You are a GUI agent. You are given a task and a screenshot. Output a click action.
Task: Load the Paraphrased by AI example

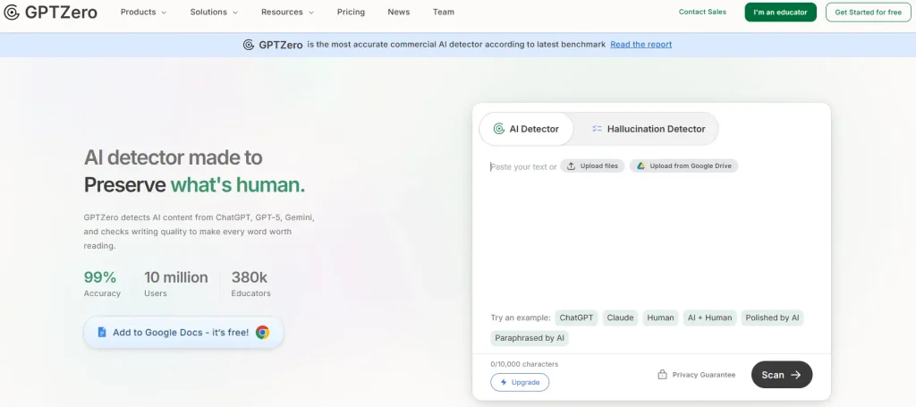pos(530,338)
